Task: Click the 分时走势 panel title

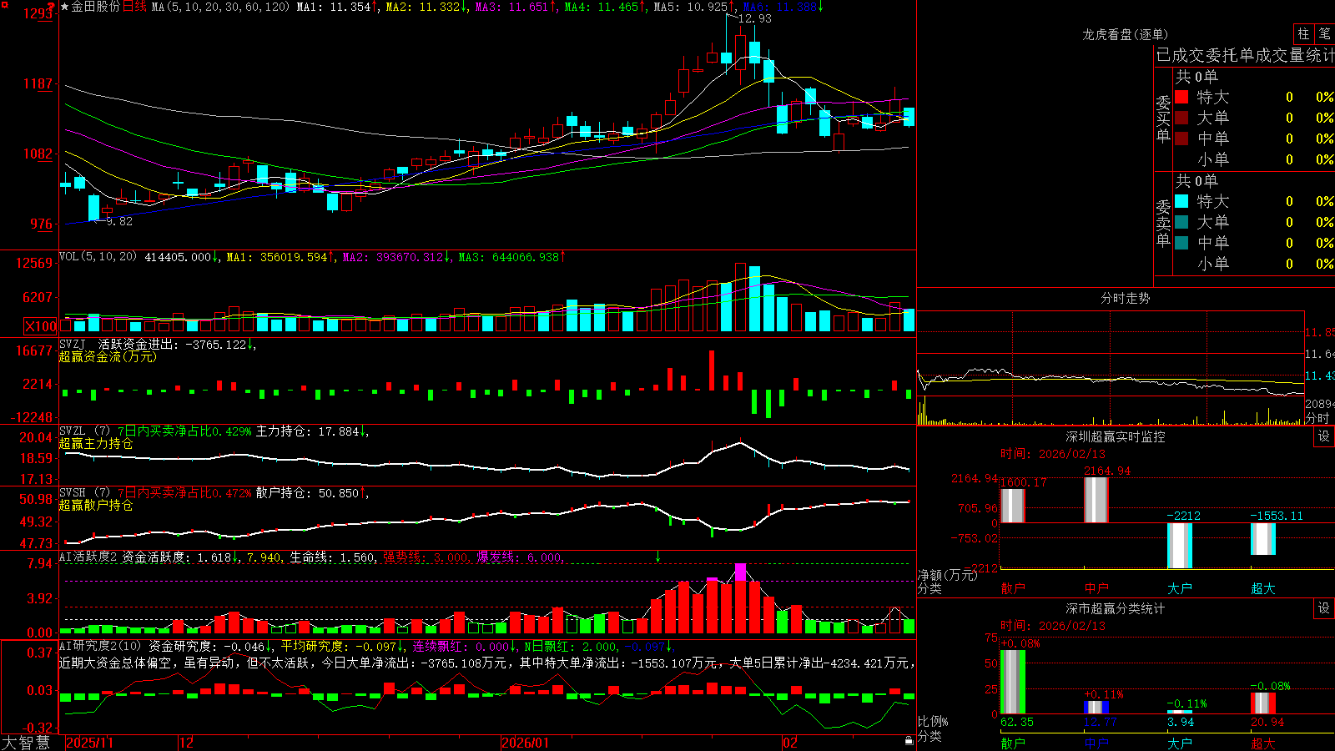Action: 1125,298
